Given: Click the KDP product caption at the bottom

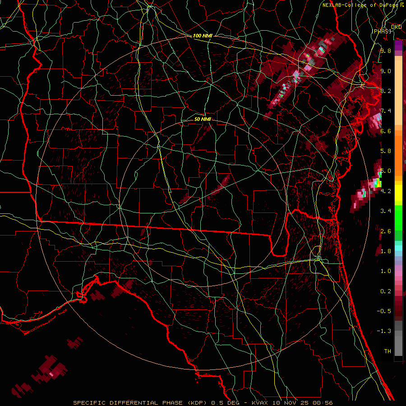Looking at the screenshot, I should pyautogui.click(x=203, y=403).
